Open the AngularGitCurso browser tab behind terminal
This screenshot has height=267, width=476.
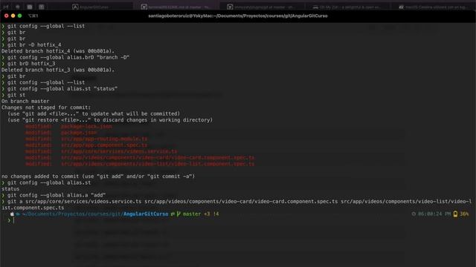click(x=91, y=7)
